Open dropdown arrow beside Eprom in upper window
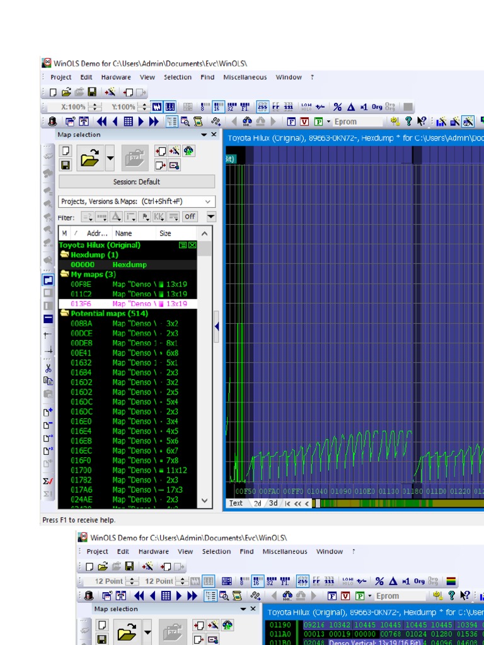The image size is (484, 645). pyautogui.click(x=328, y=122)
